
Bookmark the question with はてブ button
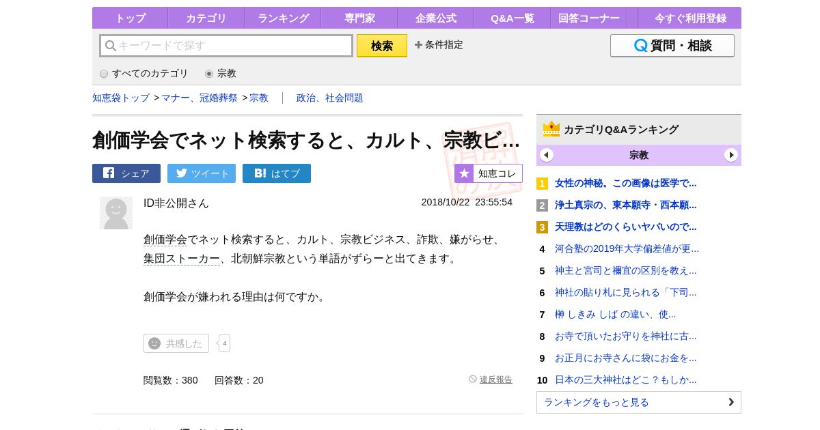click(x=277, y=173)
